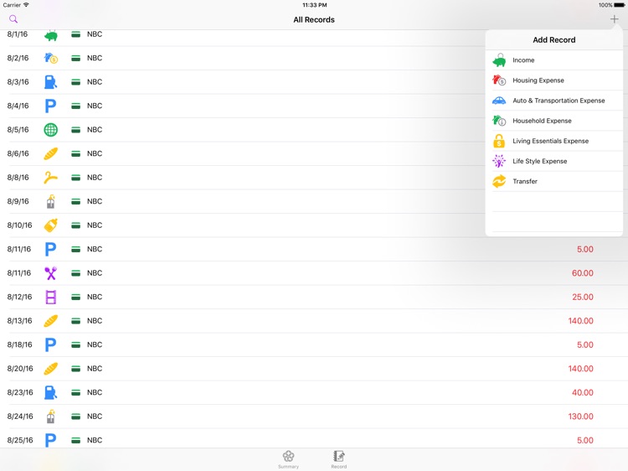Click clothes hanger icon on 8/8/16

coord(50,177)
